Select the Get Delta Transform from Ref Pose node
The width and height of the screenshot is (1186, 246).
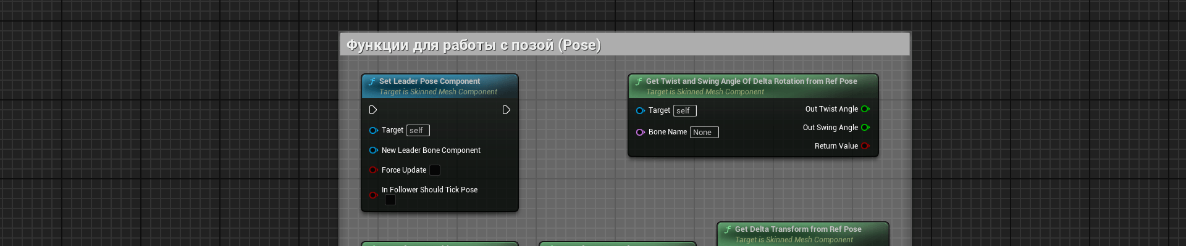tap(803, 234)
